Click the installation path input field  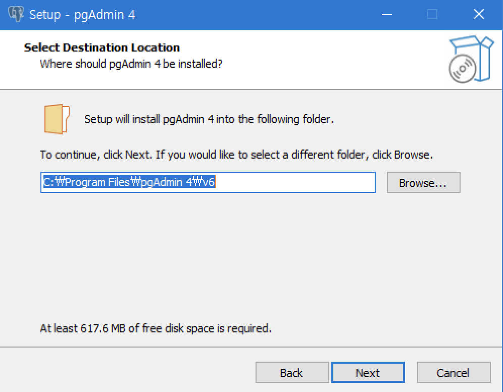[x=208, y=182]
